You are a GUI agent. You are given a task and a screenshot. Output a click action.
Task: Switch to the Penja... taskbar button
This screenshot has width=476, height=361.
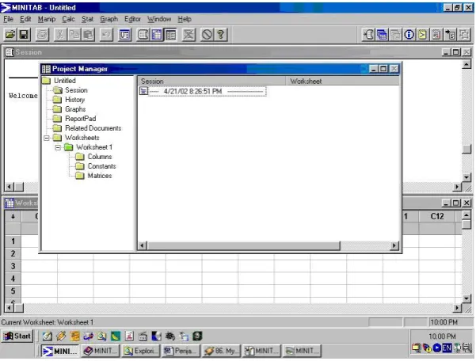(181, 351)
